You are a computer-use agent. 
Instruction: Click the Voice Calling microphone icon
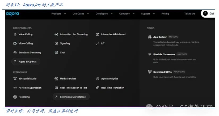(15, 34)
